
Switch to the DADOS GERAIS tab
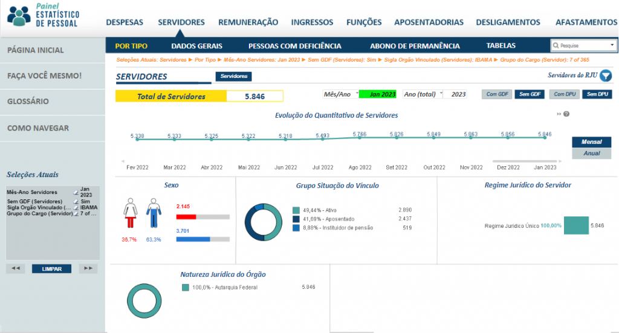tap(196, 46)
